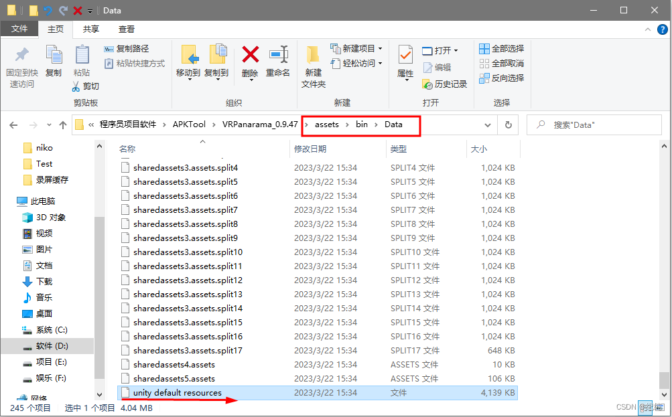Sort by the Type (类型) column
This screenshot has width=672, height=417.
399,149
